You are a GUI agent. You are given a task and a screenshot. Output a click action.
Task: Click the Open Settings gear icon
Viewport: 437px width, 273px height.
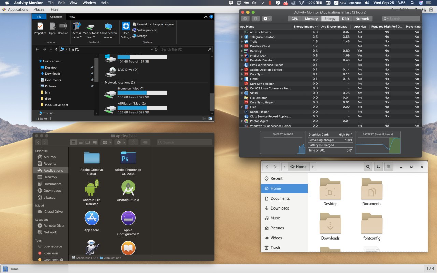click(126, 26)
